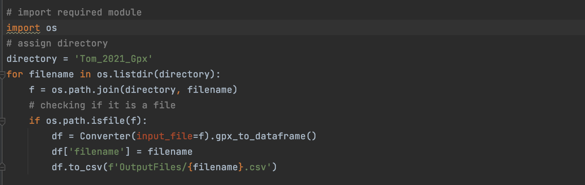Click the for keyword of the loop
Screen dimensions: 585x185
(14, 74)
